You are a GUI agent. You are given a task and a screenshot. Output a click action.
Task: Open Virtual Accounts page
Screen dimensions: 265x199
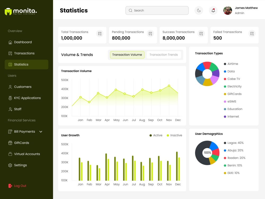pos(26,154)
